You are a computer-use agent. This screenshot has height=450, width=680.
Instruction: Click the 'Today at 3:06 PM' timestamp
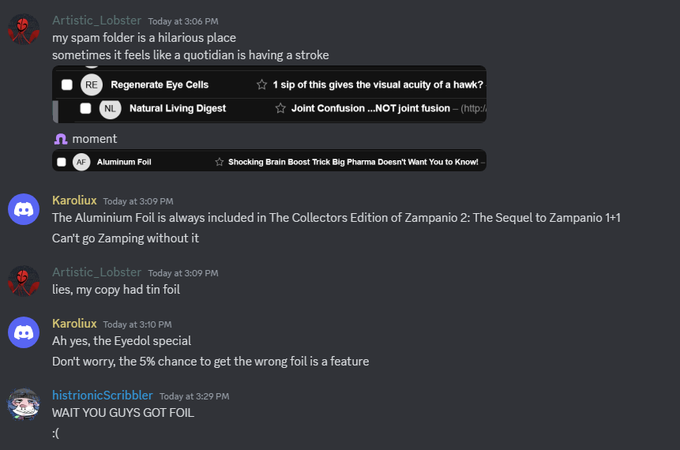[x=183, y=21]
